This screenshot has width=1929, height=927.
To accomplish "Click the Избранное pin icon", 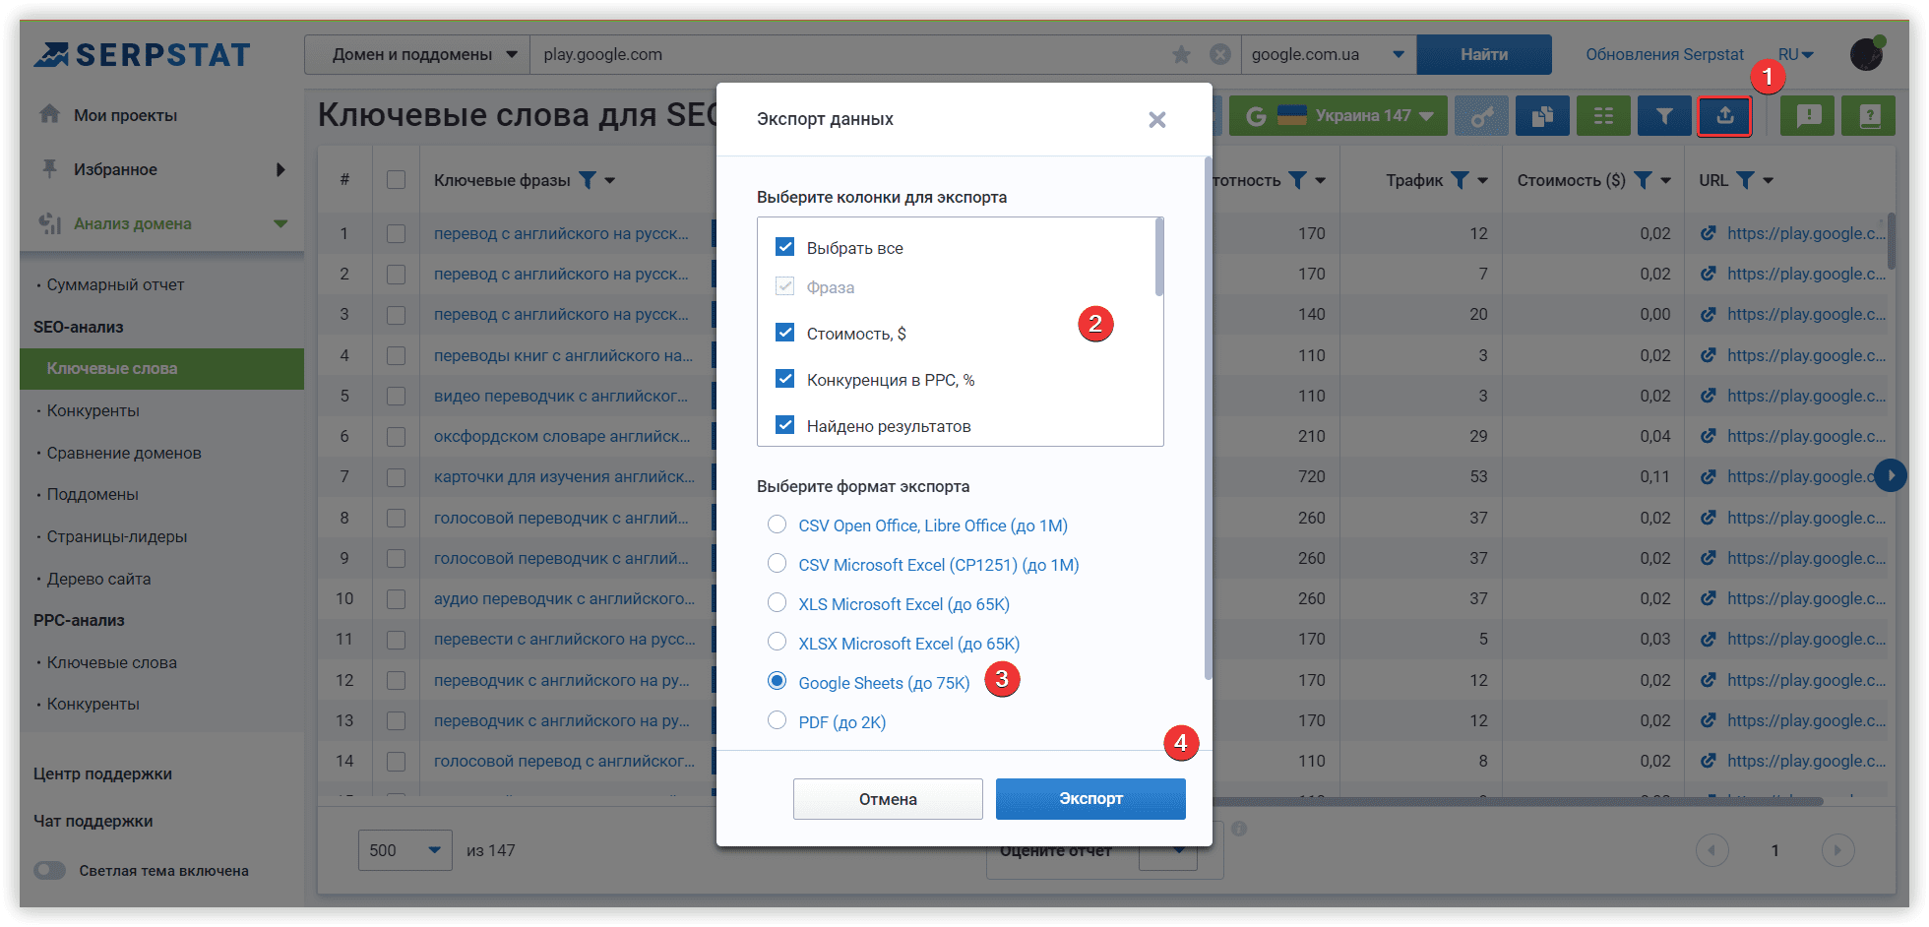I will 49,168.
